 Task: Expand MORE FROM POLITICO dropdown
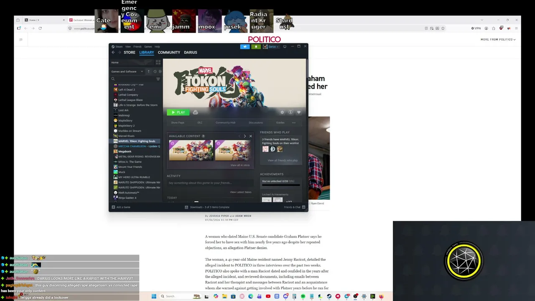pos(498,40)
